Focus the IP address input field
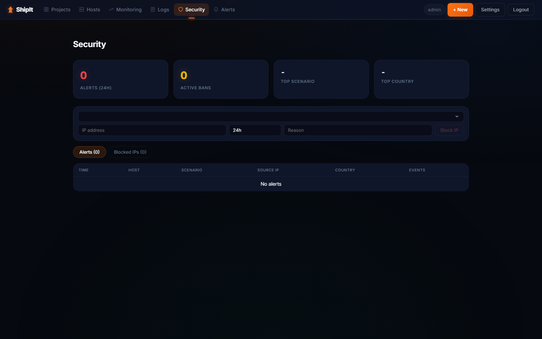 pyautogui.click(x=152, y=130)
